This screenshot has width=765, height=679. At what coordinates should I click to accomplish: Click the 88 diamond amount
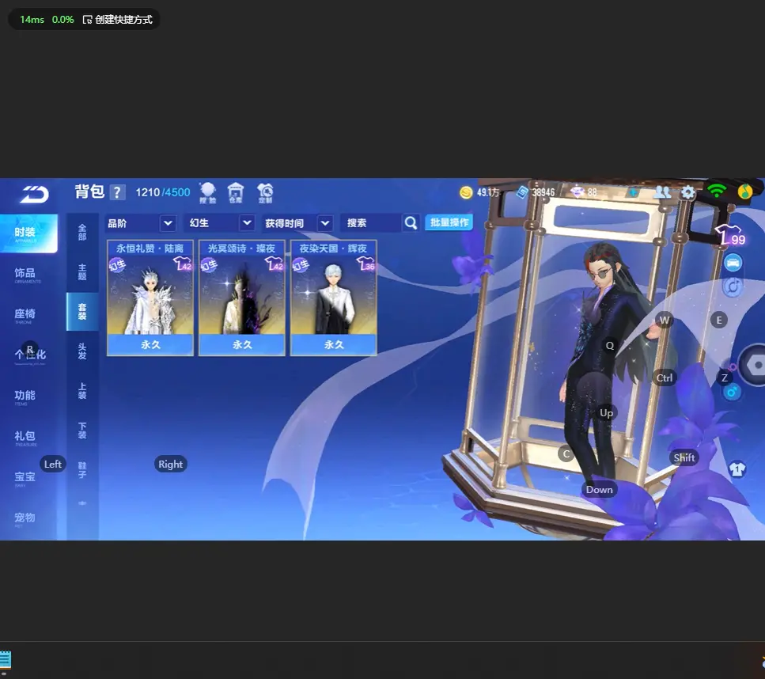(593, 192)
